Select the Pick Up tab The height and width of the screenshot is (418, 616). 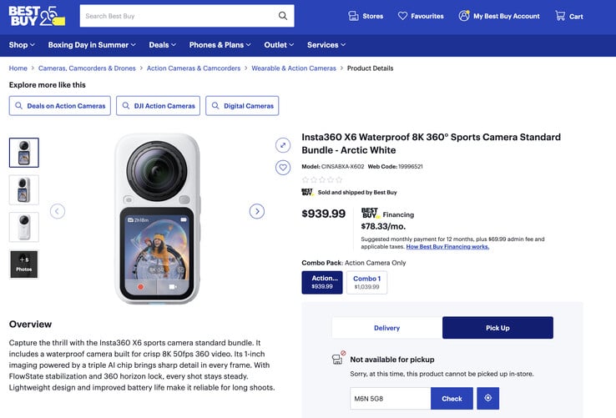(x=497, y=328)
